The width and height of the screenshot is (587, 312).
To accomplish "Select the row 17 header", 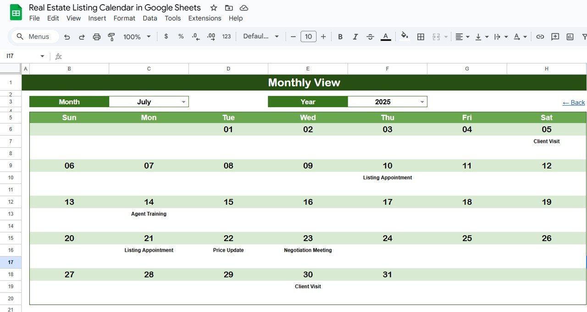I will (11, 262).
